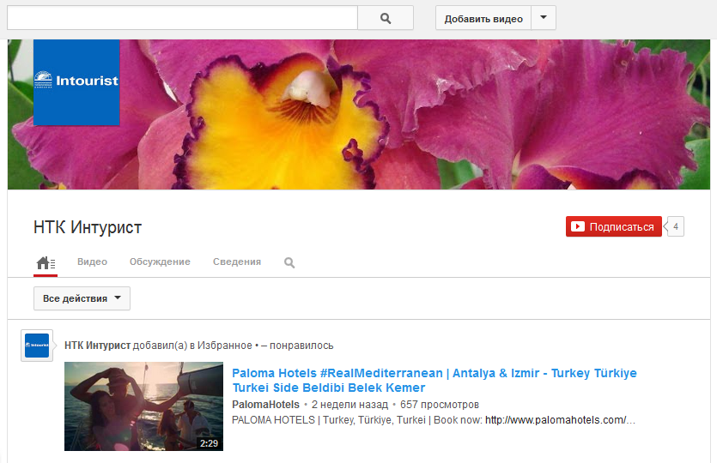Click the Добавить видео button
The image size is (717, 463).
pyautogui.click(x=483, y=18)
